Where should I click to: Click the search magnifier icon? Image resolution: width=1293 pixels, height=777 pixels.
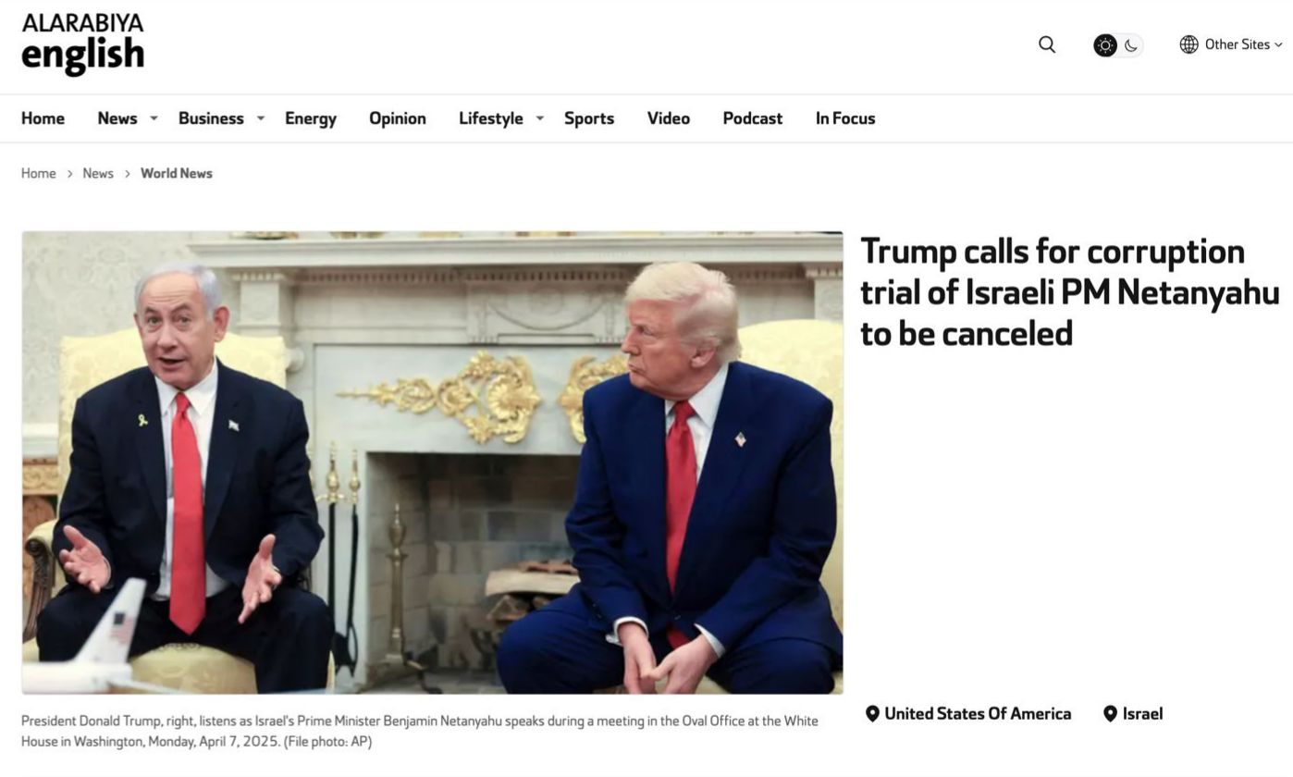pos(1047,44)
